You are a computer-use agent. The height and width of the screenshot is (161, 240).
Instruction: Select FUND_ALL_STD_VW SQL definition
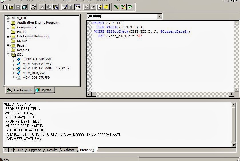[x=37, y=59]
